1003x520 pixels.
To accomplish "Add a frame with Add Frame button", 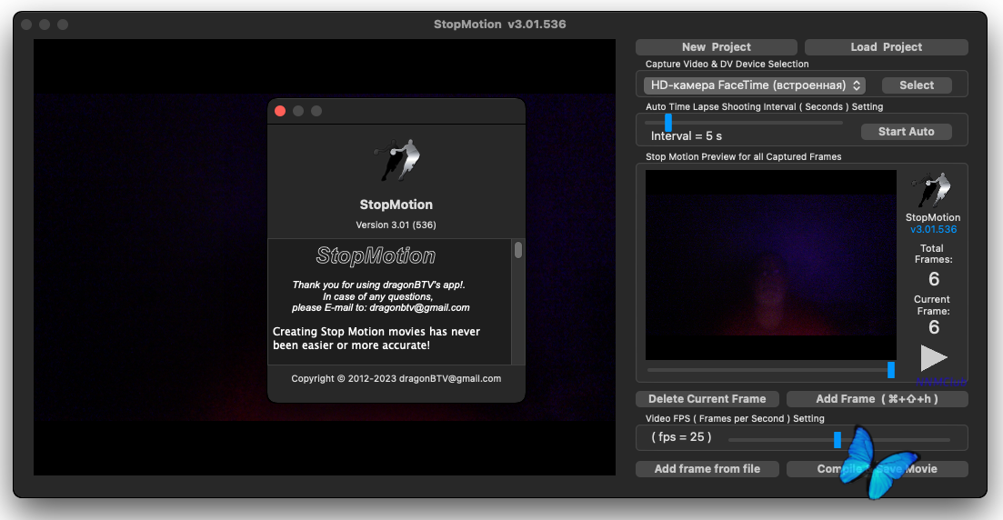I will coord(877,399).
